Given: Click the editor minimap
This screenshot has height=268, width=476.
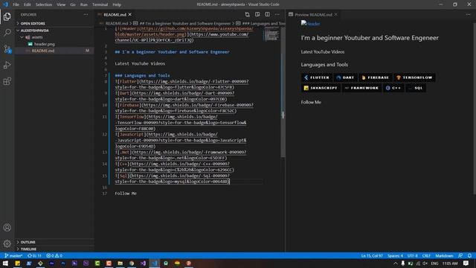Looking at the screenshot, I should 271,34.
